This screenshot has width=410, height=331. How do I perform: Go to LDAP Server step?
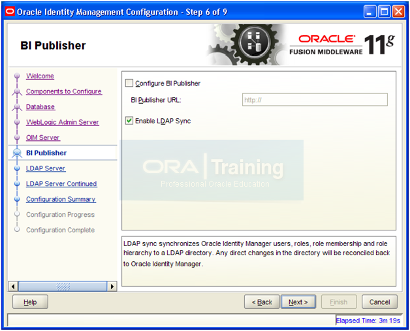point(46,168)
